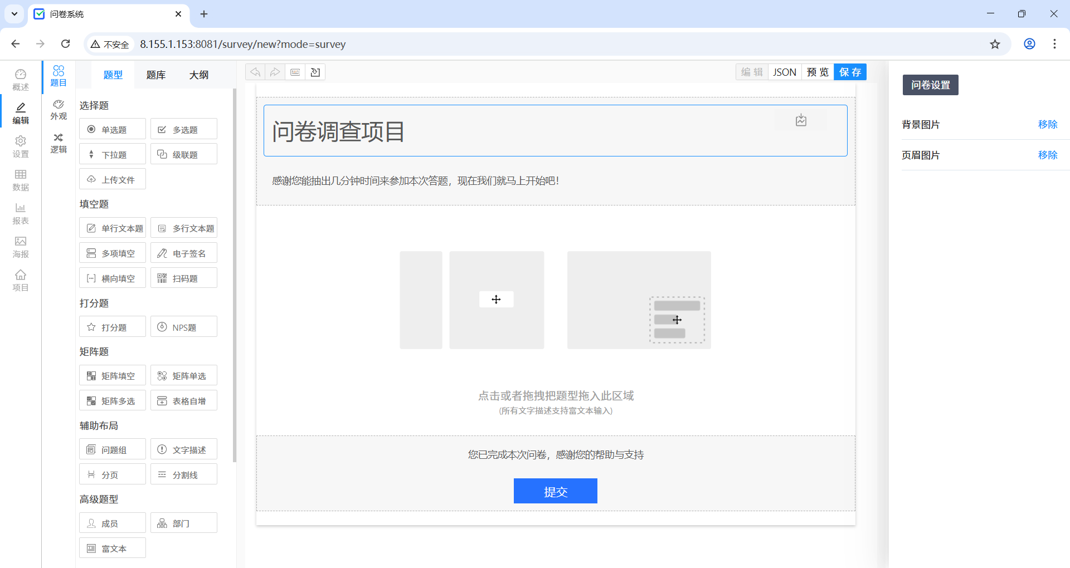
Task: Add a 表格自增 question
Action: click(x=184, y=400)
